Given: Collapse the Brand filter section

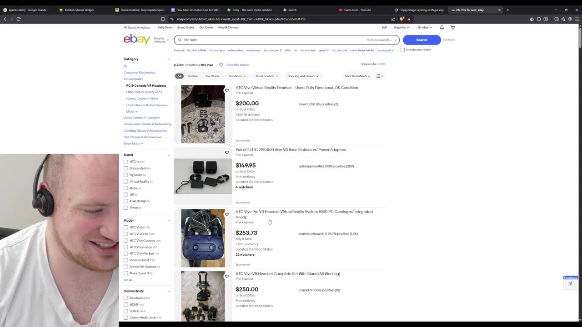Looking at the screenshot, I should pyautogui.click(x=168, y=155).
